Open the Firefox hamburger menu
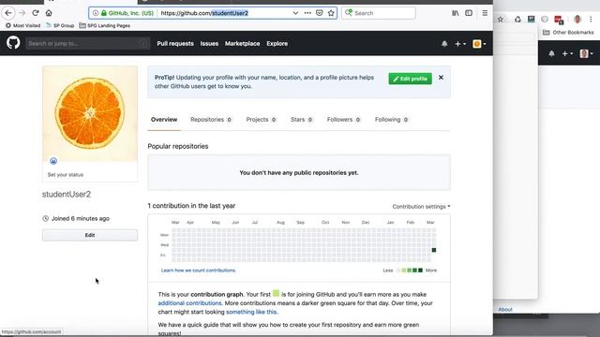 point(485,13)
